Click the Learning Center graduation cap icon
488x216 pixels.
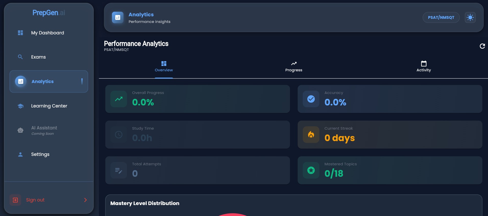click(20, 106)
